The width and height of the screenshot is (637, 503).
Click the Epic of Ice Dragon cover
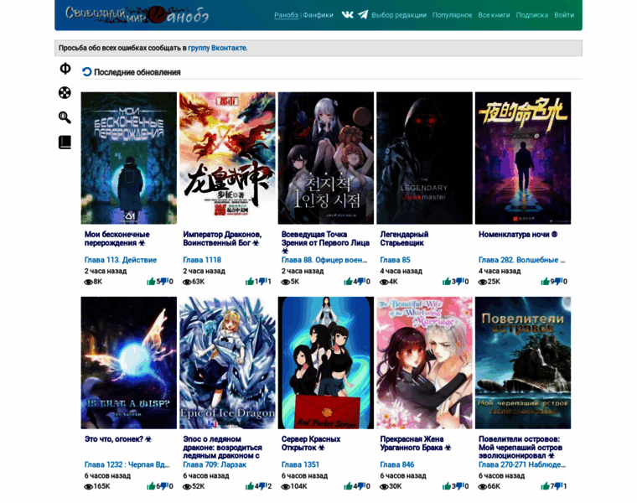coord(227,363)
